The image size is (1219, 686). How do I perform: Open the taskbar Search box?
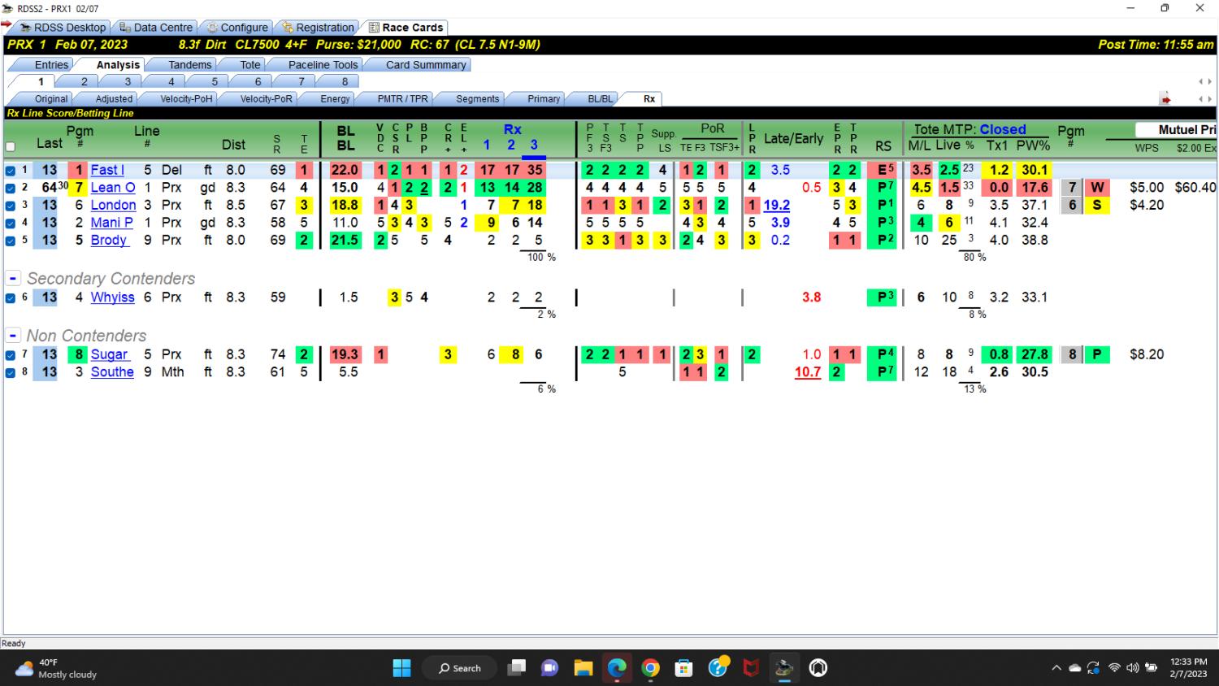coord(459,668)
